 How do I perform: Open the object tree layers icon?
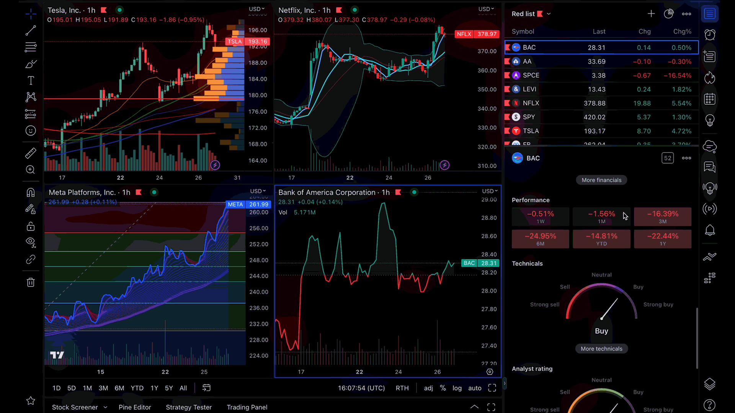pos(710,384)
